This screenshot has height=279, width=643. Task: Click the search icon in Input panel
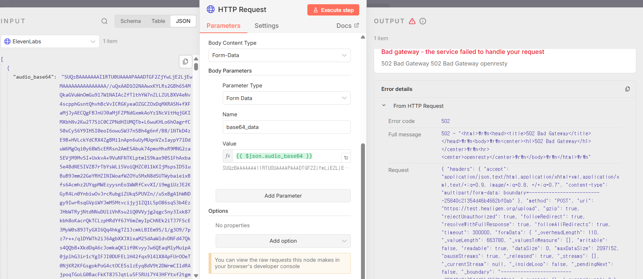pos(104,21)
